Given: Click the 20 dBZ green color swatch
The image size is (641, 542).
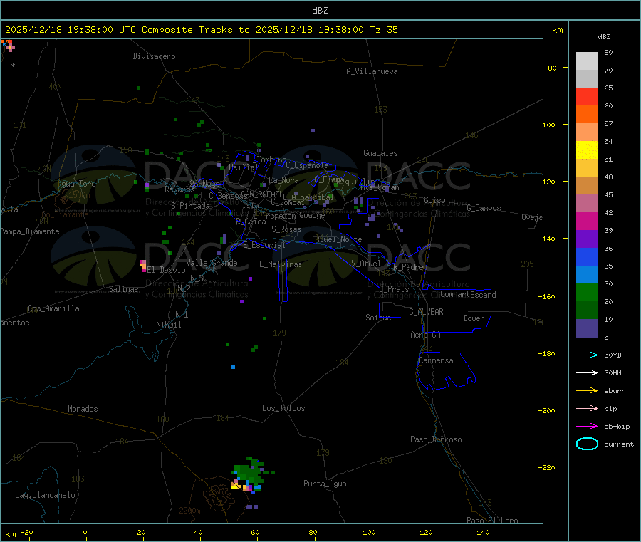Looking at the screenshot, I should [x=587, y=292].
